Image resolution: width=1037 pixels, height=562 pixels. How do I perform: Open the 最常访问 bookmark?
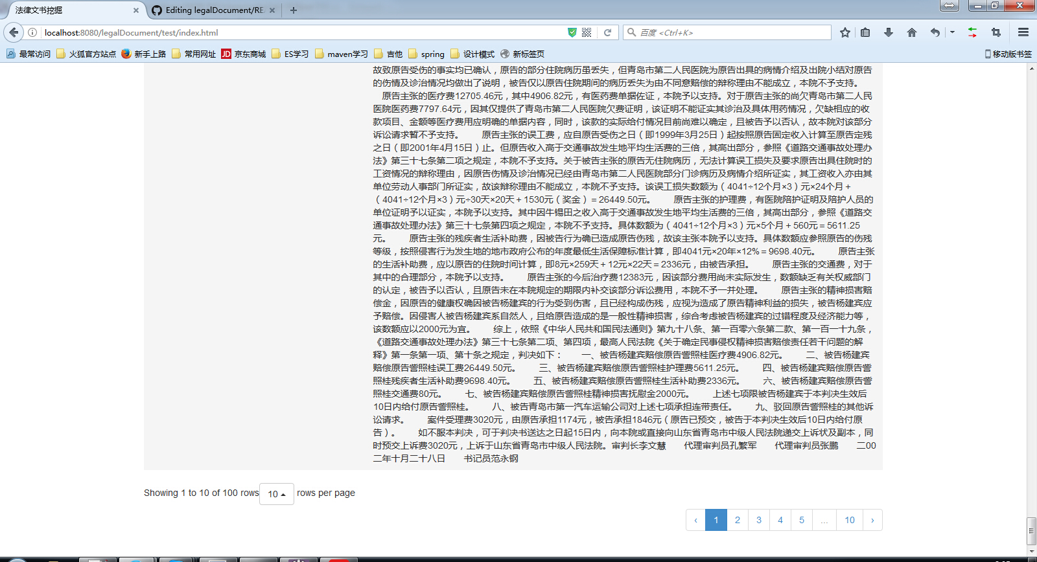coord(29,54)
